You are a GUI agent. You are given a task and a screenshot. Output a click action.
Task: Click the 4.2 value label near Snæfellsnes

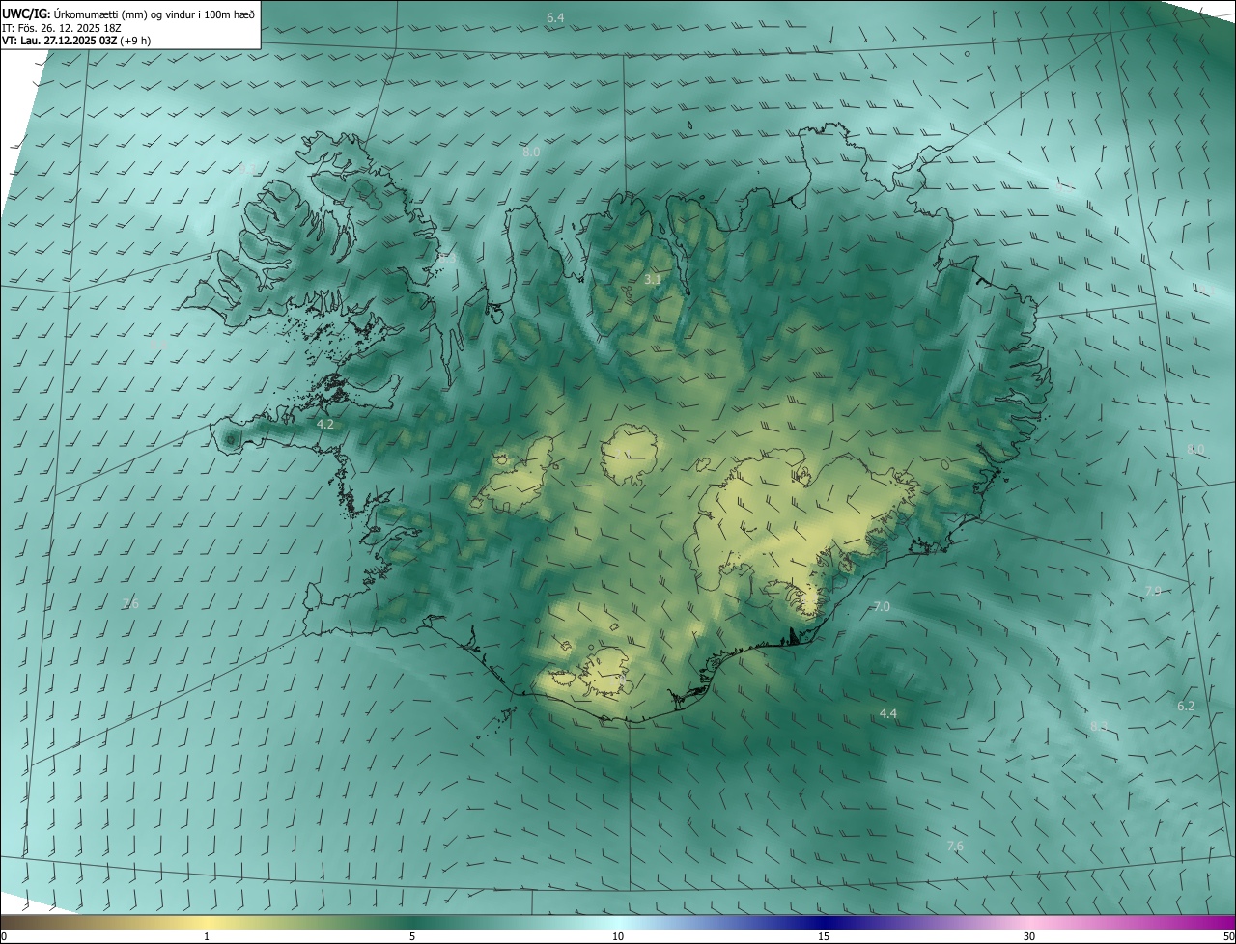pyautogui.click(x=325, y=424)
